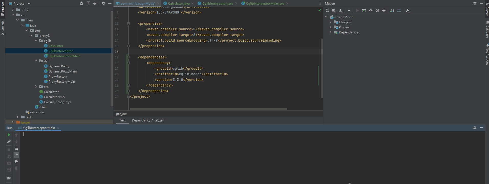Open Dependency Analyzer tab

pos(148,120)
